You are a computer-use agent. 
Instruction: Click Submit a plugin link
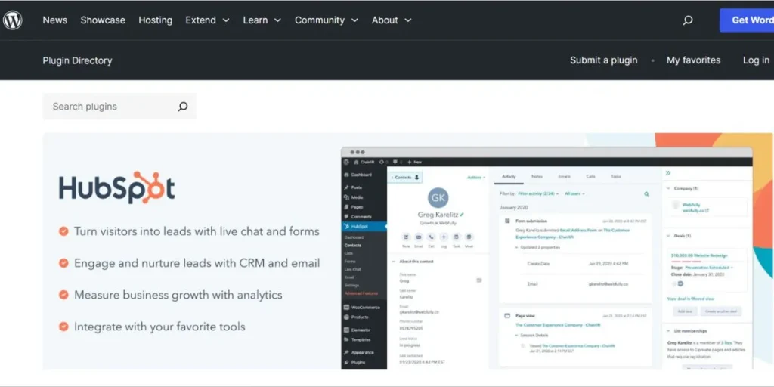pyautogui.click(x=604, y=60)
